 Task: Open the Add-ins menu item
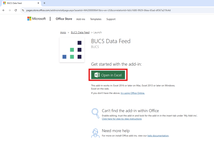tap(81, 19)
